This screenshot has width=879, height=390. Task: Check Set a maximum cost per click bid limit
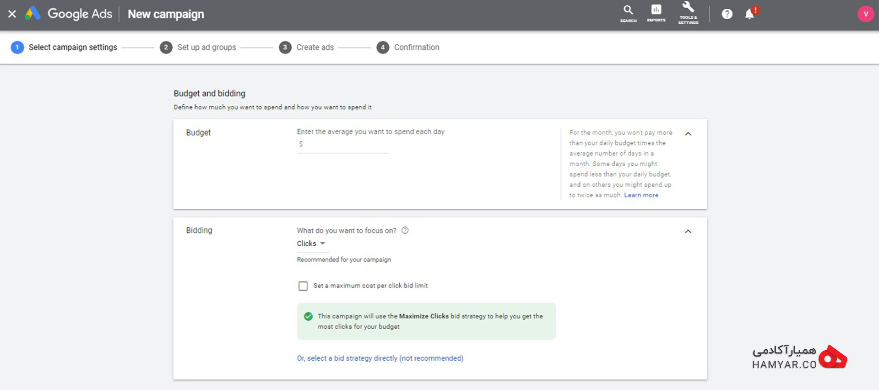(303, 286)
